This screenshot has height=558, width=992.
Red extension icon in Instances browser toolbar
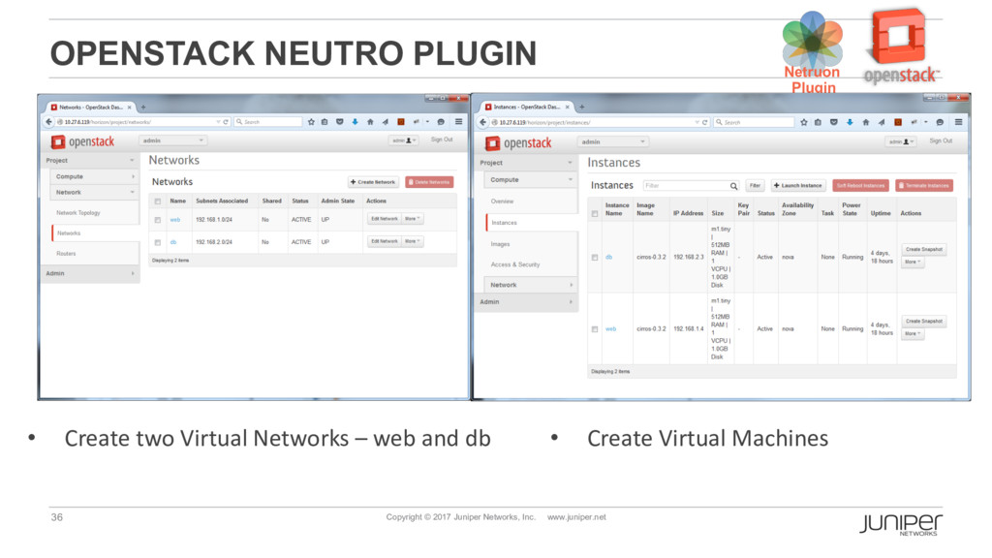pos(898,122)
